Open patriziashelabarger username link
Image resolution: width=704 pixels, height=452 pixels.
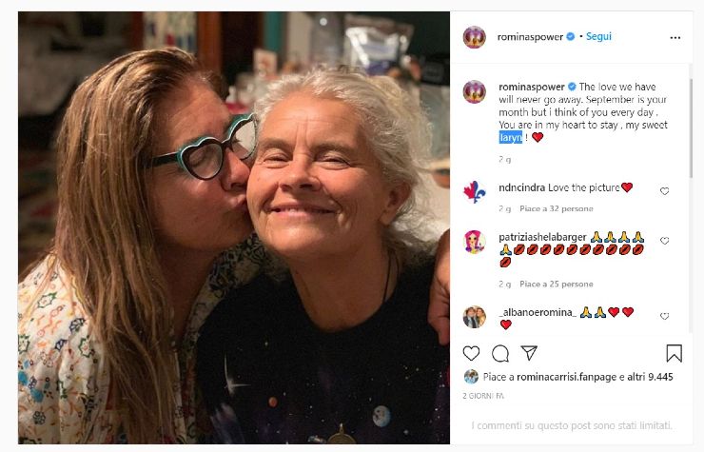tap(541, 236)
